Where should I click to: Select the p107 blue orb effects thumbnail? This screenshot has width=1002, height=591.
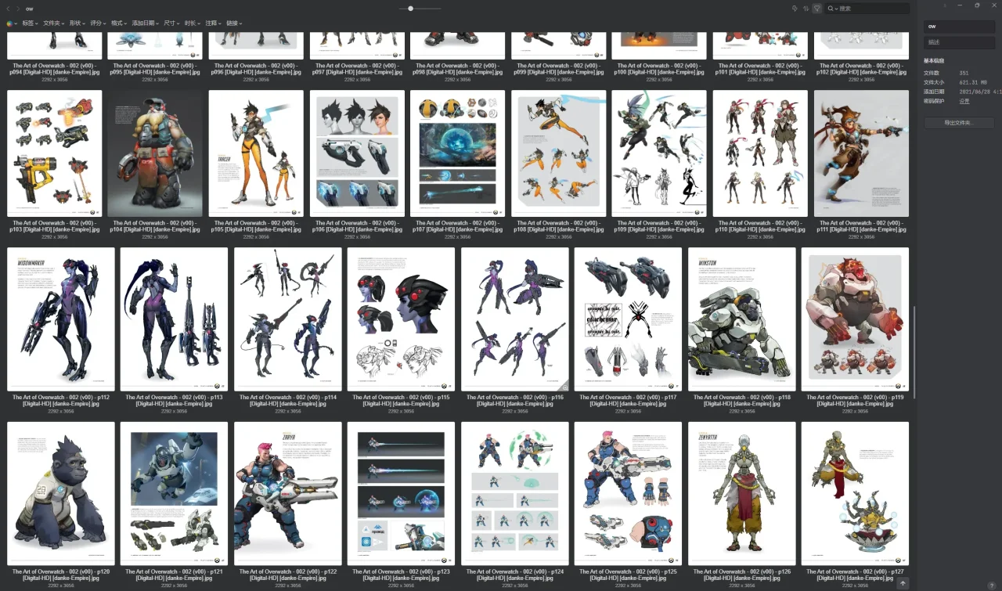pyautogui.click(x=458, y=153)
